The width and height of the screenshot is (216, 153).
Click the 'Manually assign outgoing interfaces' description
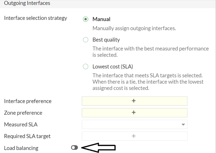pos(134,28)
